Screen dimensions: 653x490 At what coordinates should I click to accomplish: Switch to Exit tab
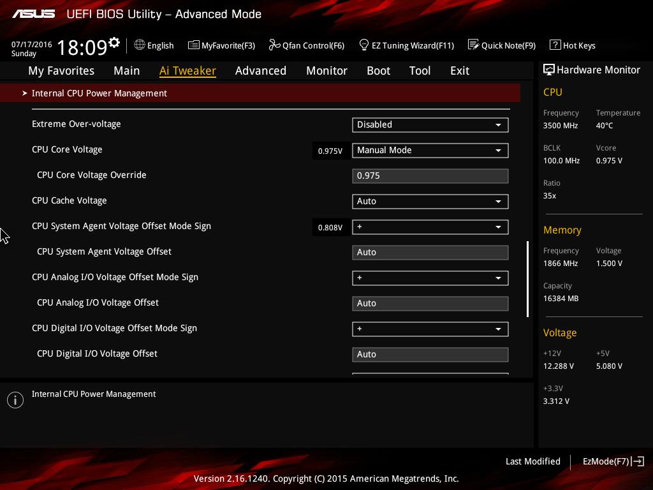[x=460, y=71]
